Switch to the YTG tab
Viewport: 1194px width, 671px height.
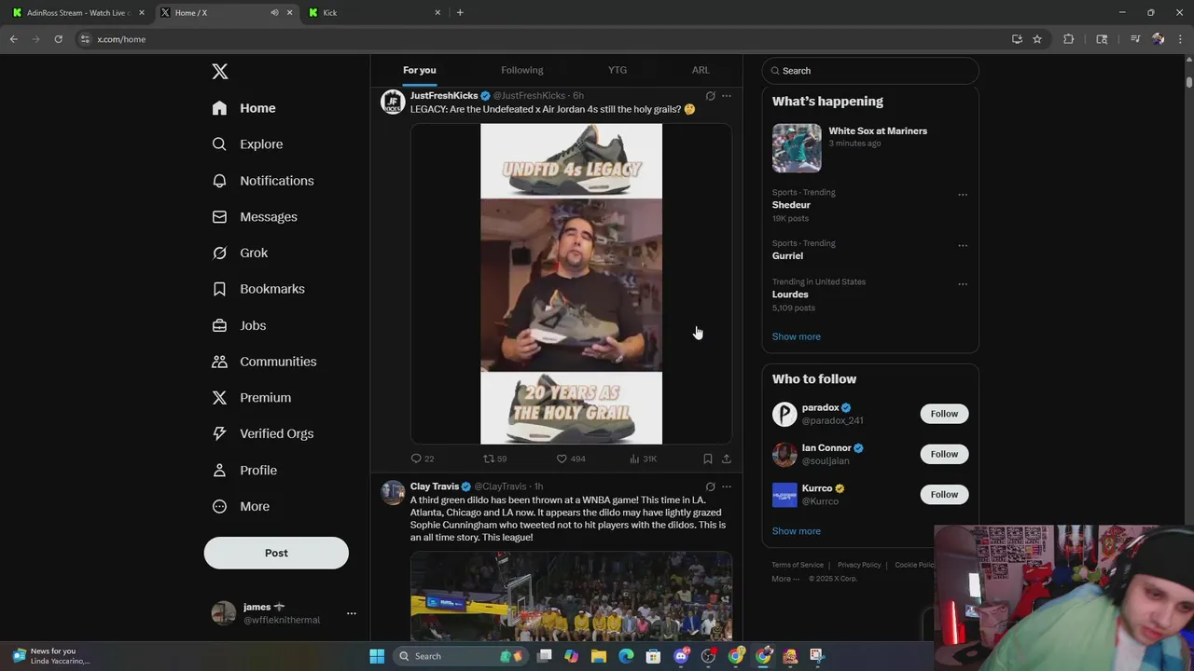[x=618, y=70]
